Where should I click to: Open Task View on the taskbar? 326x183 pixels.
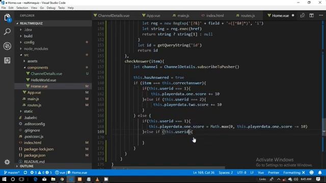point(21,179)
